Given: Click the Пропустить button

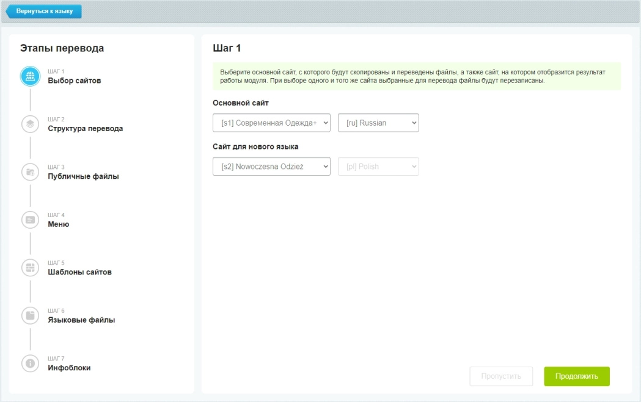Looking at the screenshot, I should pos(501,376).
